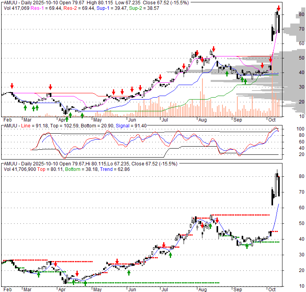Click the (-15.5%) change in bottom chart header
306x292 pixels.
coord(168,164)
